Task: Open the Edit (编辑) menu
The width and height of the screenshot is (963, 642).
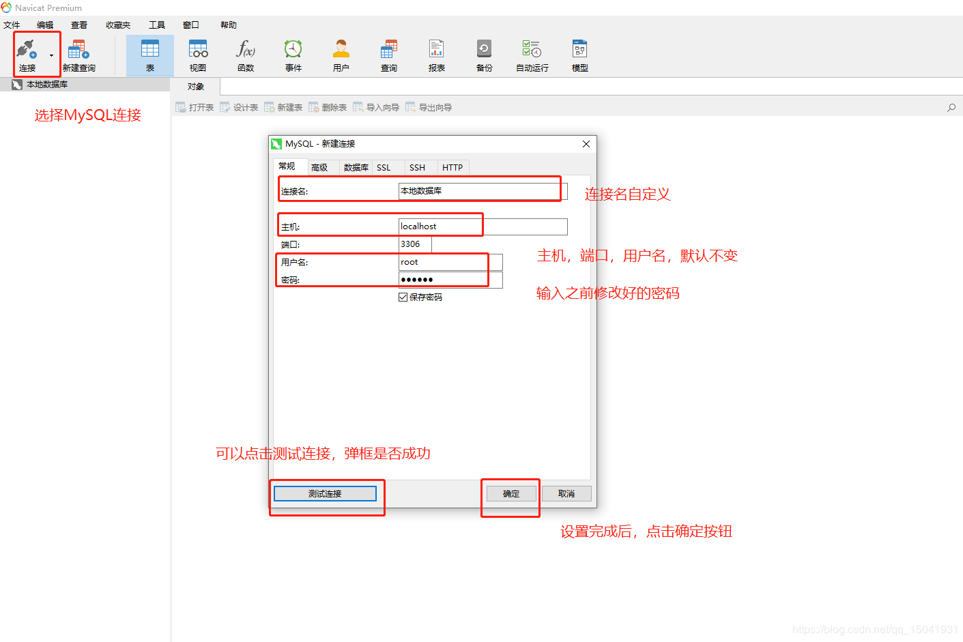Action: click(45, 25)
